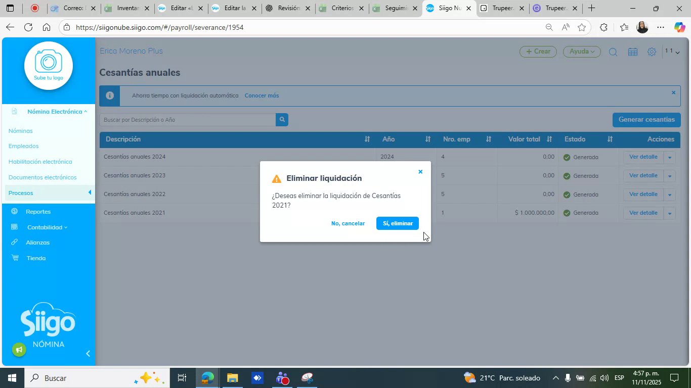Click the Crear button in header
The image size is (691, 388).
tap(538, 52)
